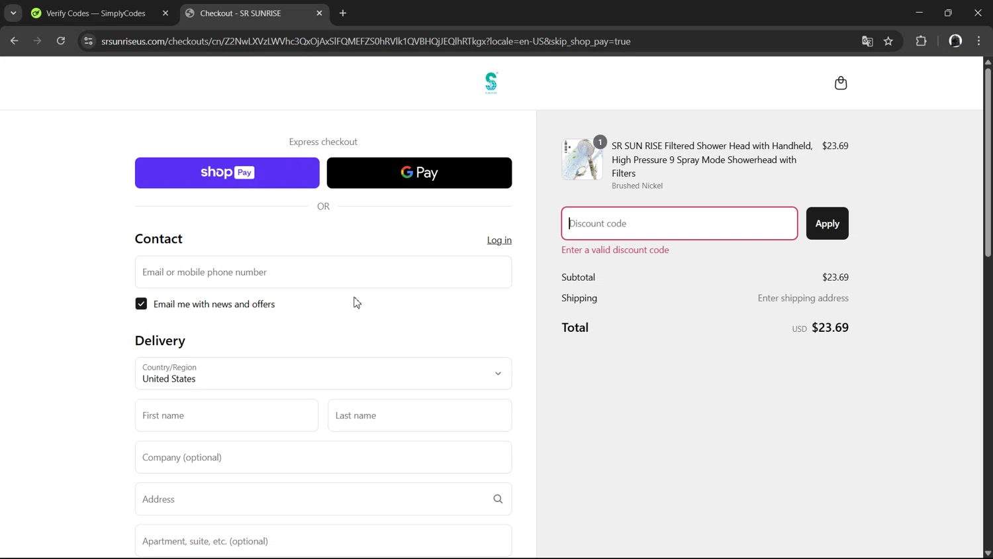The width and height of the screenshot is (993, 559).
Task: Open the Chrome profile avatar
Action: (955, 41)
